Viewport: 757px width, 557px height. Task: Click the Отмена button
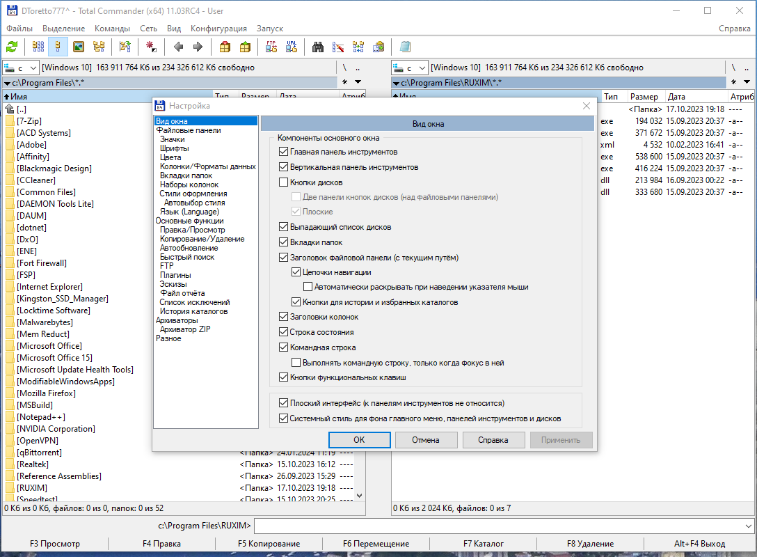426,440
